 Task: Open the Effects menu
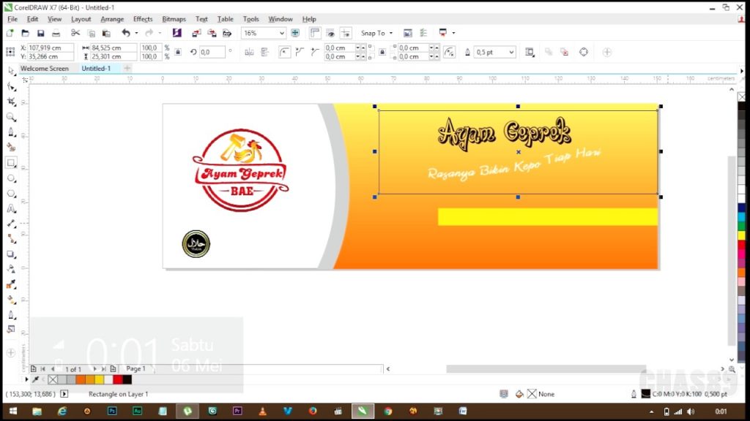click(x=143, y=19)
